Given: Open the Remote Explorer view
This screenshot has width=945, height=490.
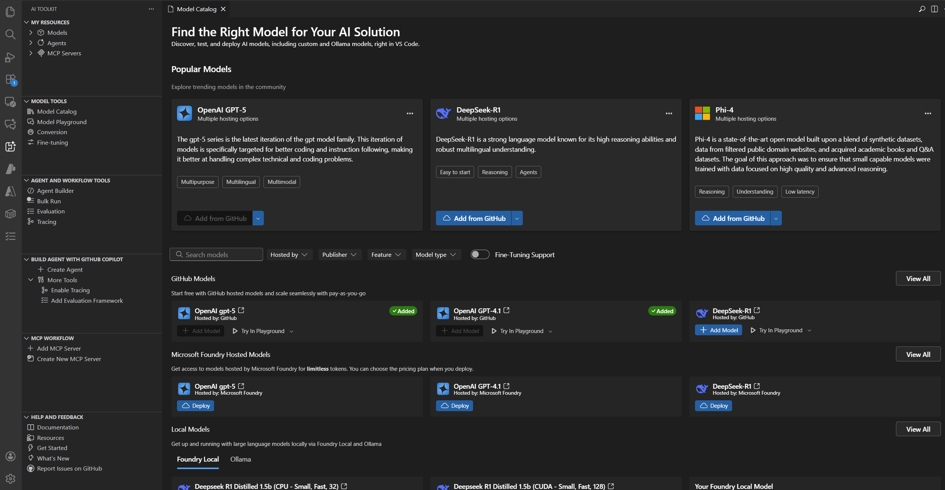Looking at the screenshot, I should click(x=10, y=102).
